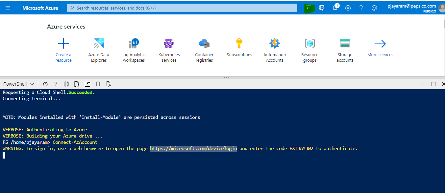Click the green Succeeded. text
Screen dimensions: 445x193
[82, 92]
